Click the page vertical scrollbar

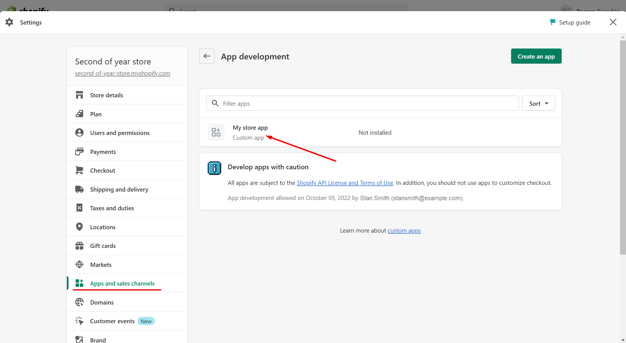(623, 147)
